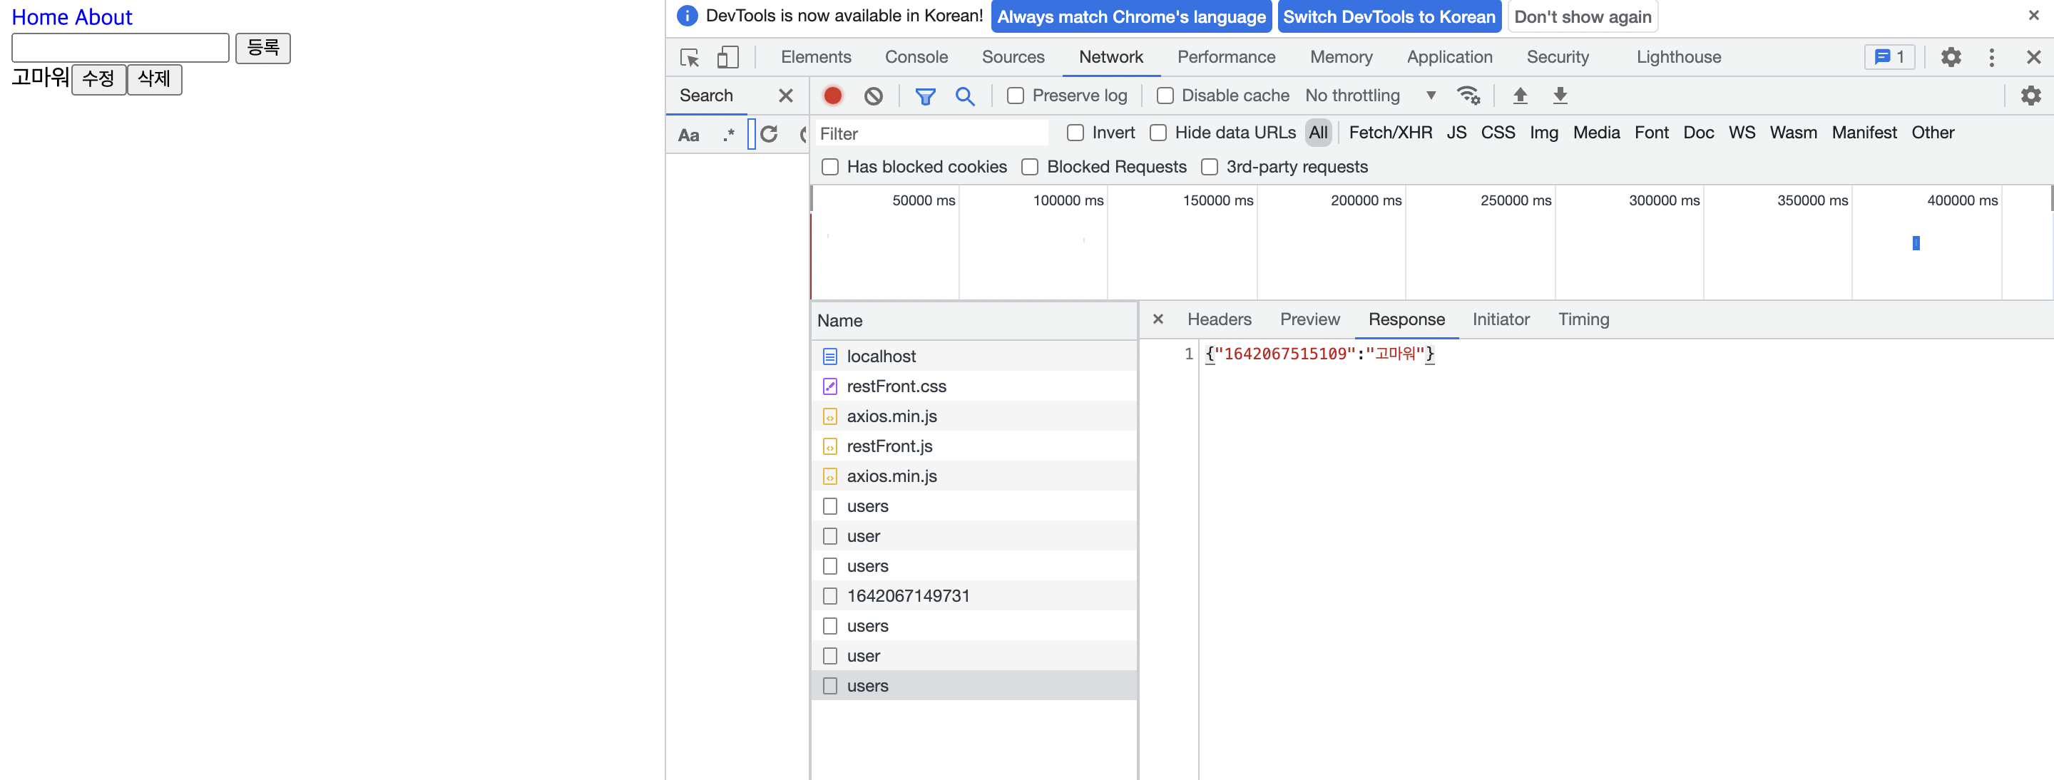Screen dimensions: 2054x780
Task: Click Switch DevTools to Korean button
Action: [1388, 16]
